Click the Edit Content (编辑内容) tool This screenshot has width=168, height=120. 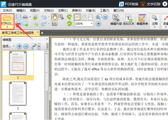click(116, 20)
